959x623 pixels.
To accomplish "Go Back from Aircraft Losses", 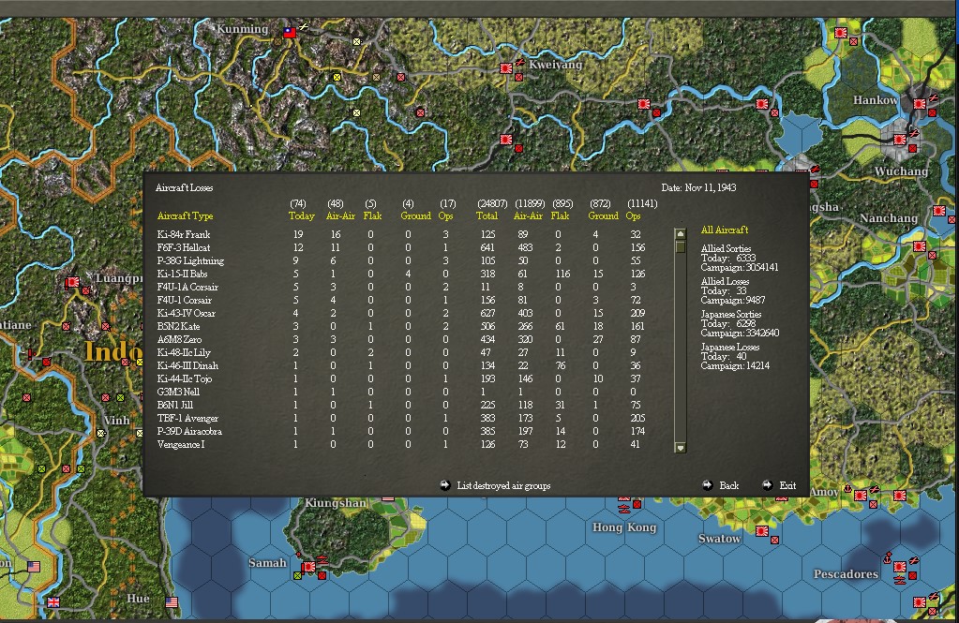I will click(728, 485).
